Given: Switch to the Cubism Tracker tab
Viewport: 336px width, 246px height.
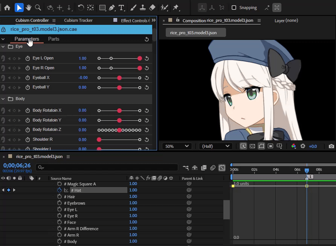Looking at the screenshot, I should click(78, 20).
